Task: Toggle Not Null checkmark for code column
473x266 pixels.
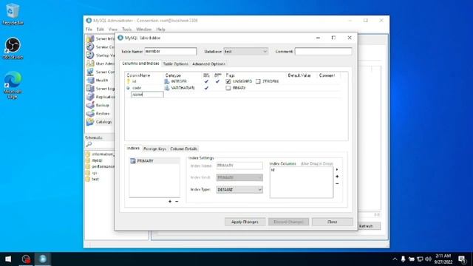Action: tap(206, 88)
